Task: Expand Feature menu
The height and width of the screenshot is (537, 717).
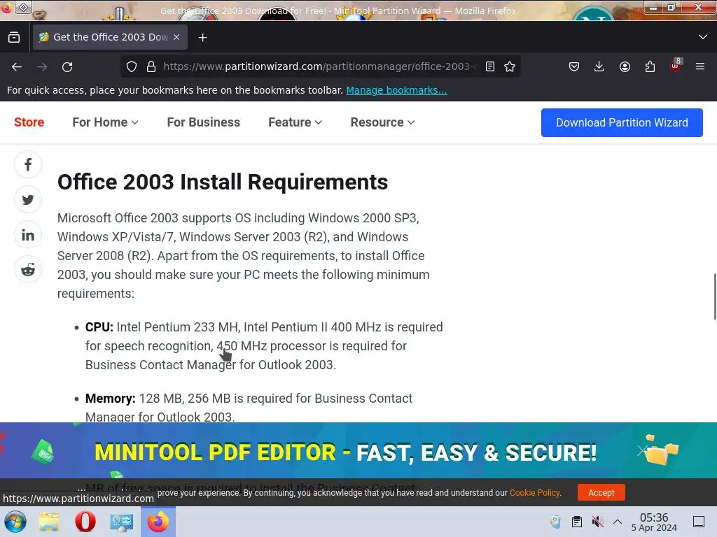Action: (295, 122)
